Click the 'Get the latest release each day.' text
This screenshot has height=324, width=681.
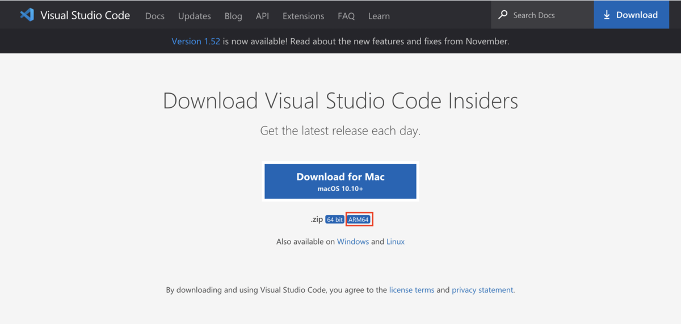coord(340,131)
